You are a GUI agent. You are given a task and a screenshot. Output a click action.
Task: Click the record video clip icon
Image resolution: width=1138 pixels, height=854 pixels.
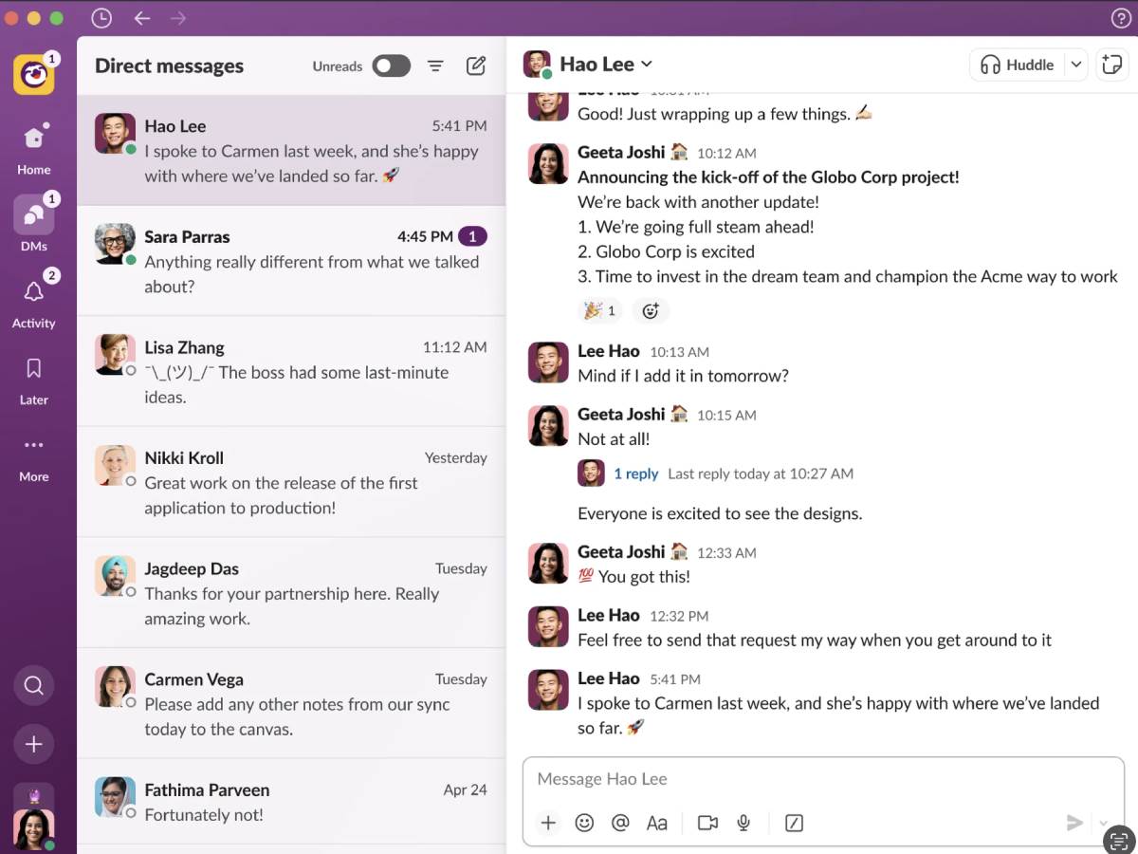[x=707, y=823]
